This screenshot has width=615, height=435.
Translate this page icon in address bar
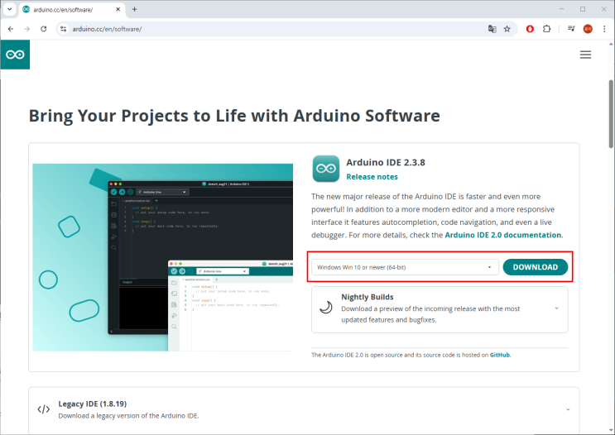pyautogui.click(x=492, y=29)
